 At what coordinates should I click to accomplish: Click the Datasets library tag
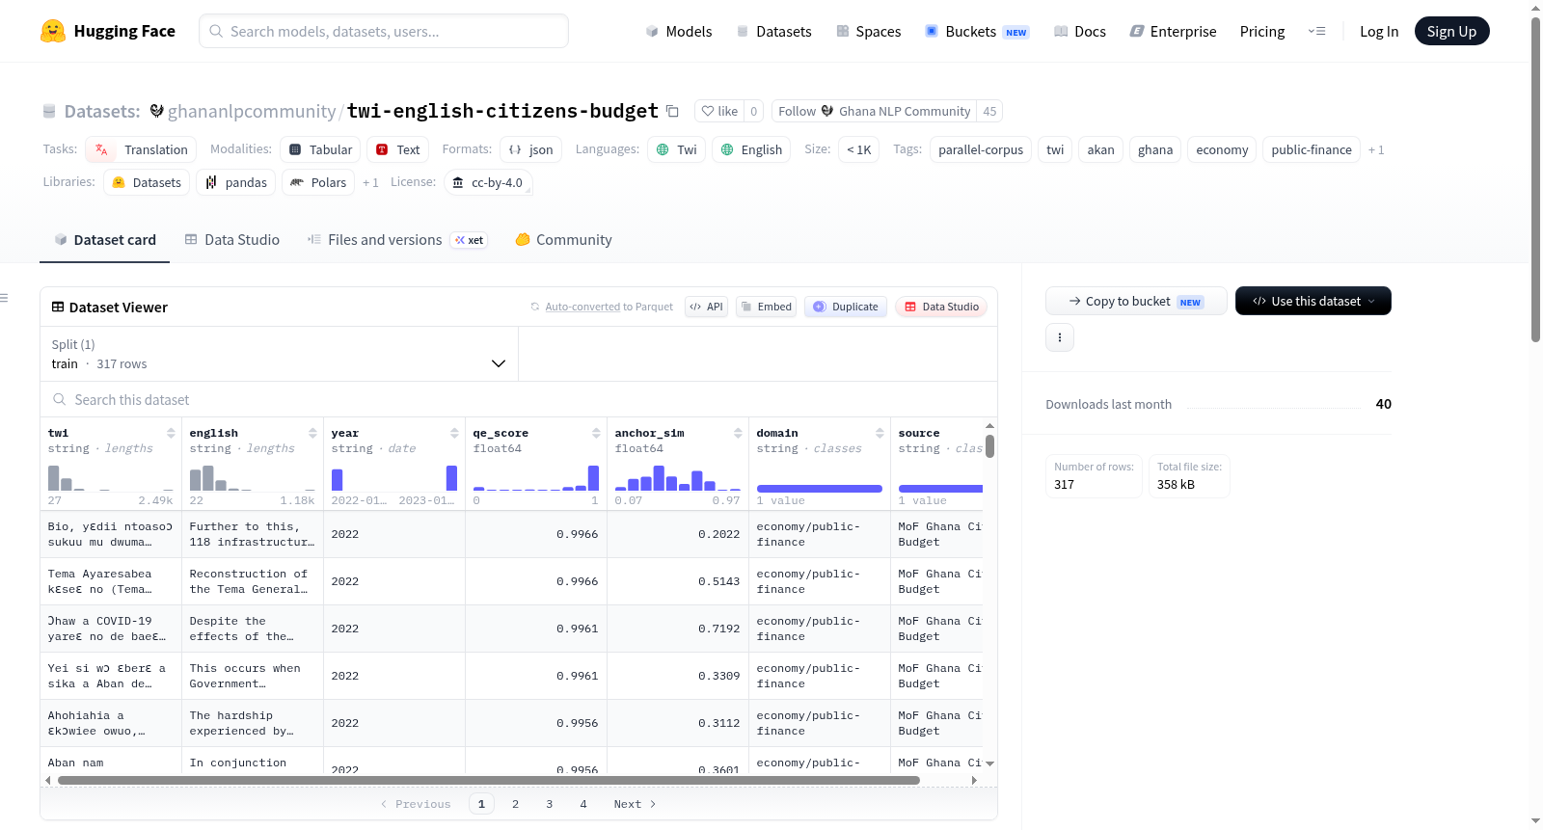[x=147, y=182]
